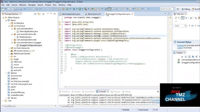Toggle Categorized view in Task List
The height and width of the screenshot is (112, 200).
182,18
